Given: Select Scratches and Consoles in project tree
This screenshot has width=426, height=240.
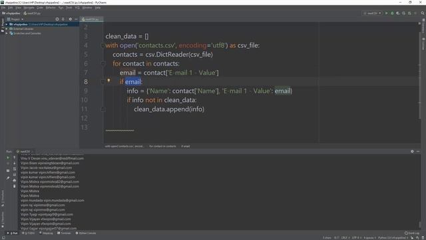Looking at the screenshot, I should (25, 33).
